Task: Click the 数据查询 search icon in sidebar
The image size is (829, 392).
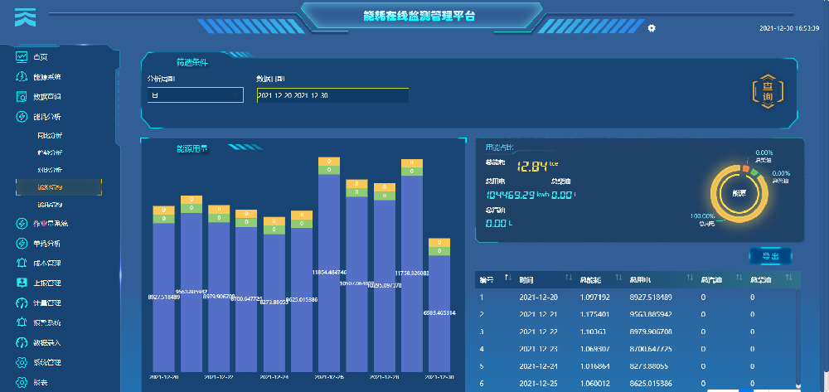Action: pos(22,97)
